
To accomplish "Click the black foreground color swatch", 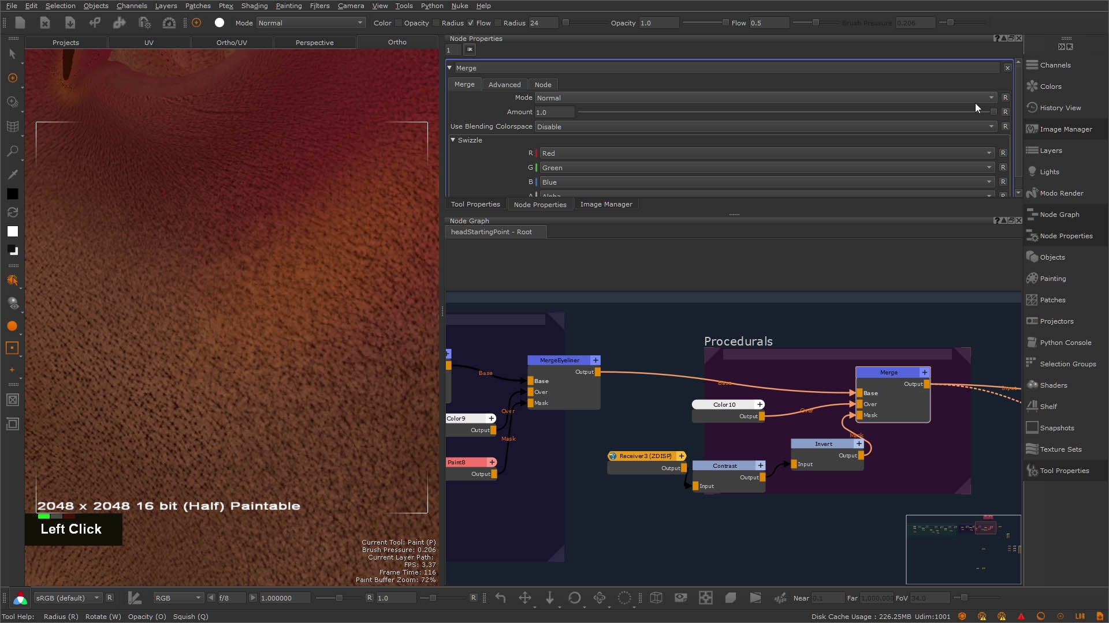I will point(12,194).
